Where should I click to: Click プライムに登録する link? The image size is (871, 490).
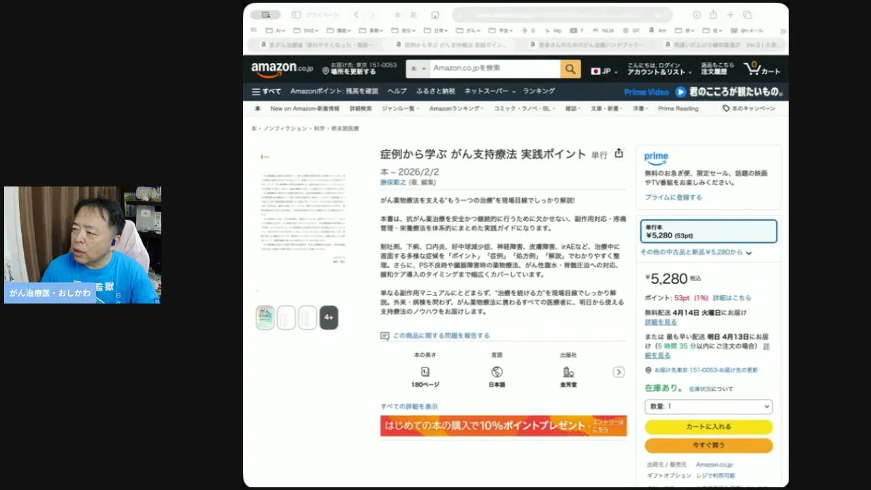click(673, 197)
